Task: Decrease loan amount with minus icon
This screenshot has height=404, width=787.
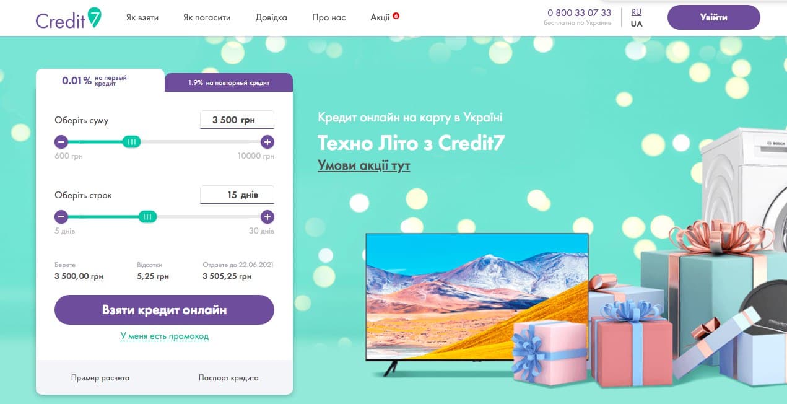Action: click(61, 142)
